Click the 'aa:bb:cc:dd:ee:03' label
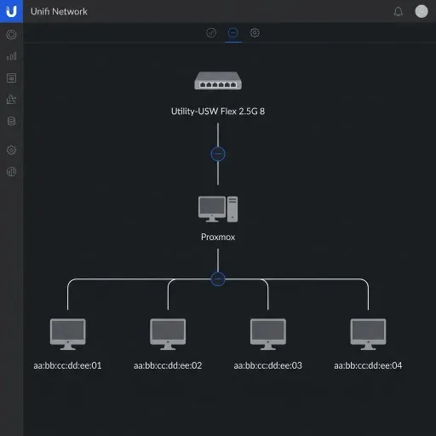The image size is (436, 436). tap(268, 365)
